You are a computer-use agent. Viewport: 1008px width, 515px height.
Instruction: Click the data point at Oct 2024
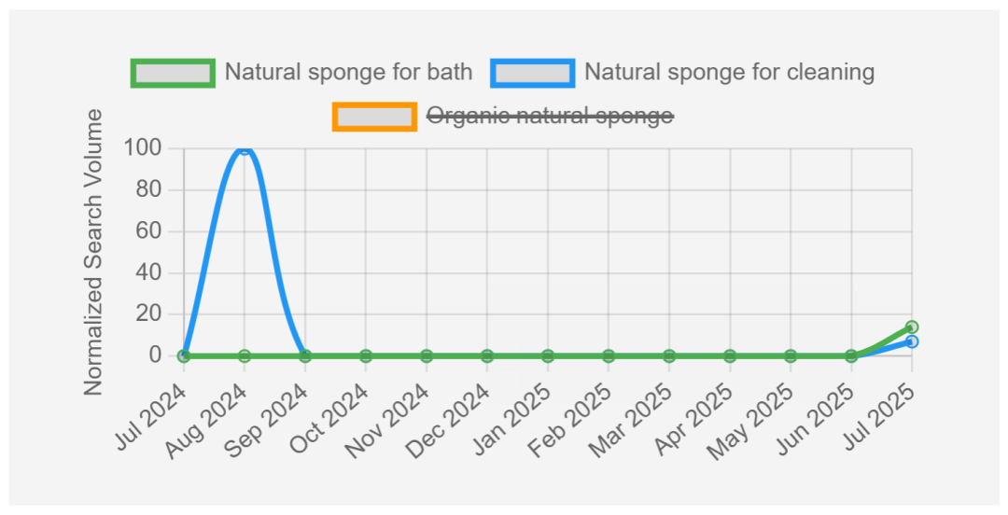366,355
